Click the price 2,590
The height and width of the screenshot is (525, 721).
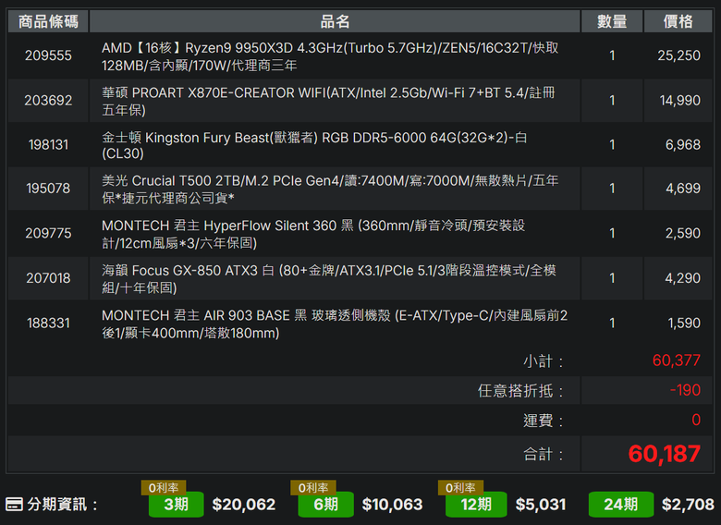point(683,233)
